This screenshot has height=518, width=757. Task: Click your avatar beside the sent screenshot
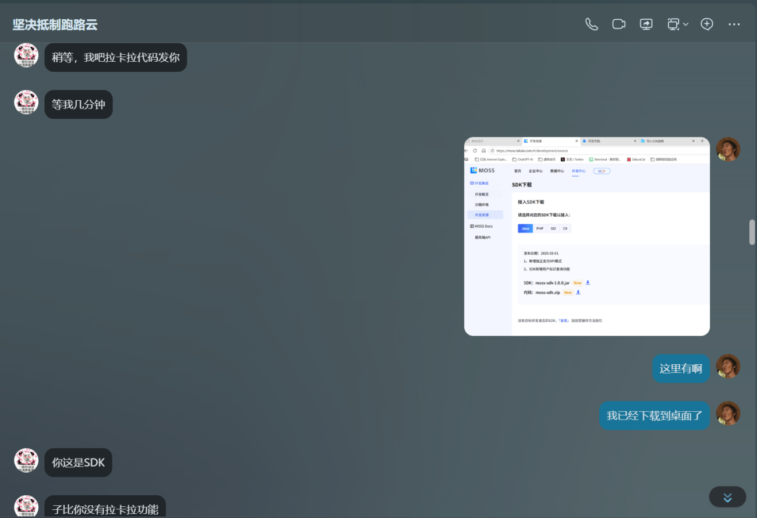click(728, 149)
